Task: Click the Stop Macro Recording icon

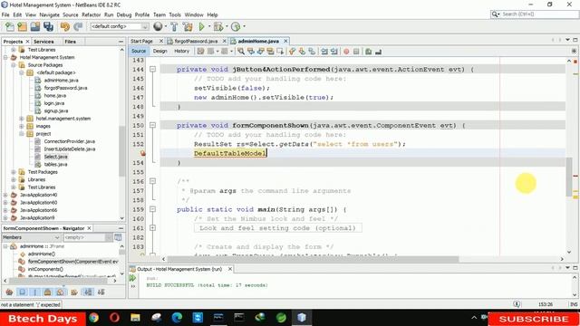Action: [356, 52]
